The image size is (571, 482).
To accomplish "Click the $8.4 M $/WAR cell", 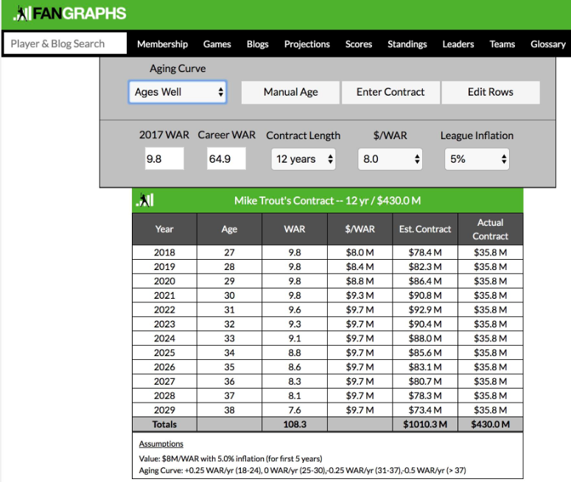I will [x=360, y=266].
